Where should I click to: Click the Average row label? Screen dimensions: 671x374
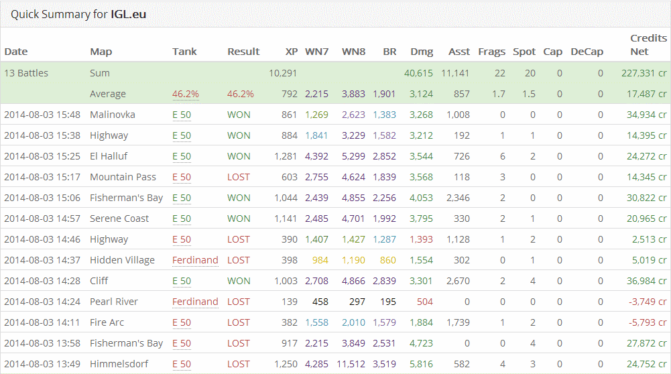tap(108, 94)
